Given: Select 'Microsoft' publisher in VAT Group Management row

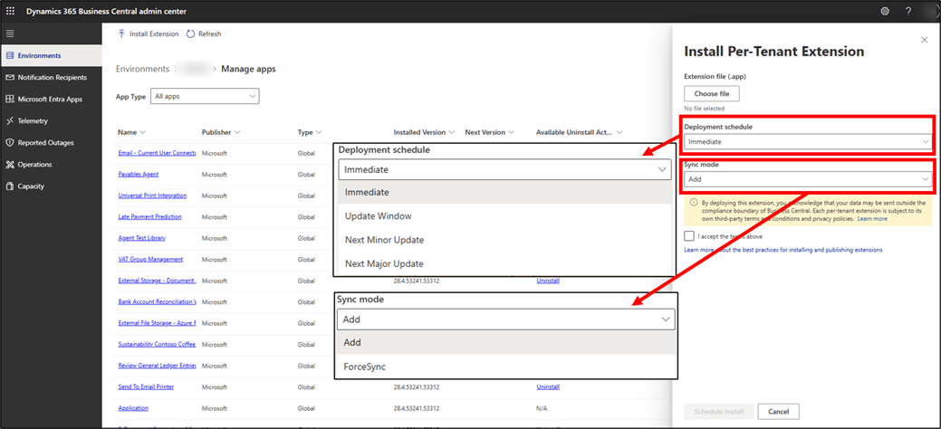Looking at the screenshot, I should pyautogui.click(x=215, y=260).
